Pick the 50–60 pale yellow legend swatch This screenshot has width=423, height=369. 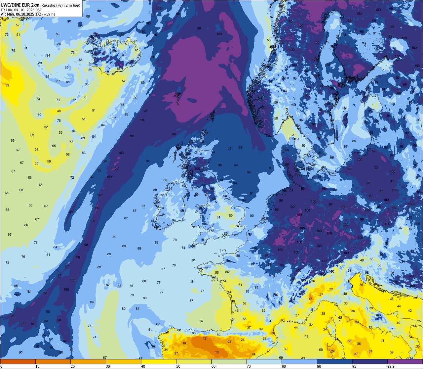click(x=194, y=361)
